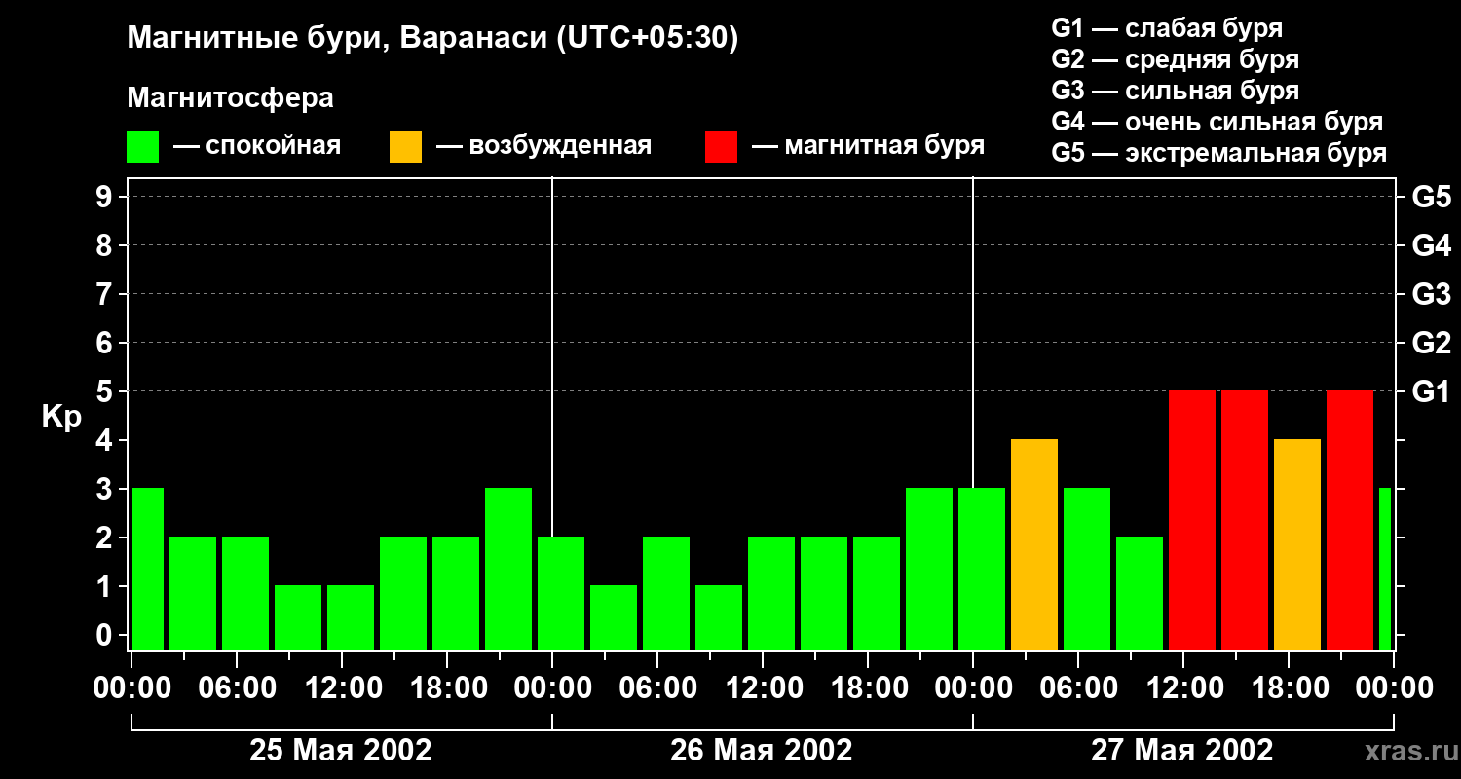The image size is (1461, 779).
Task: Select the first red Kp 5 bar on 27 May
Action: coord(1192,521)
